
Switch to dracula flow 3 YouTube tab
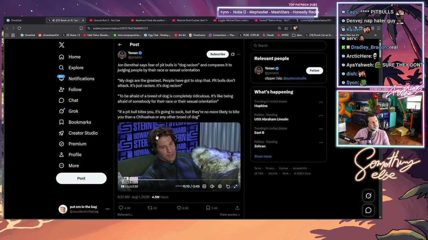coord(107,20)
